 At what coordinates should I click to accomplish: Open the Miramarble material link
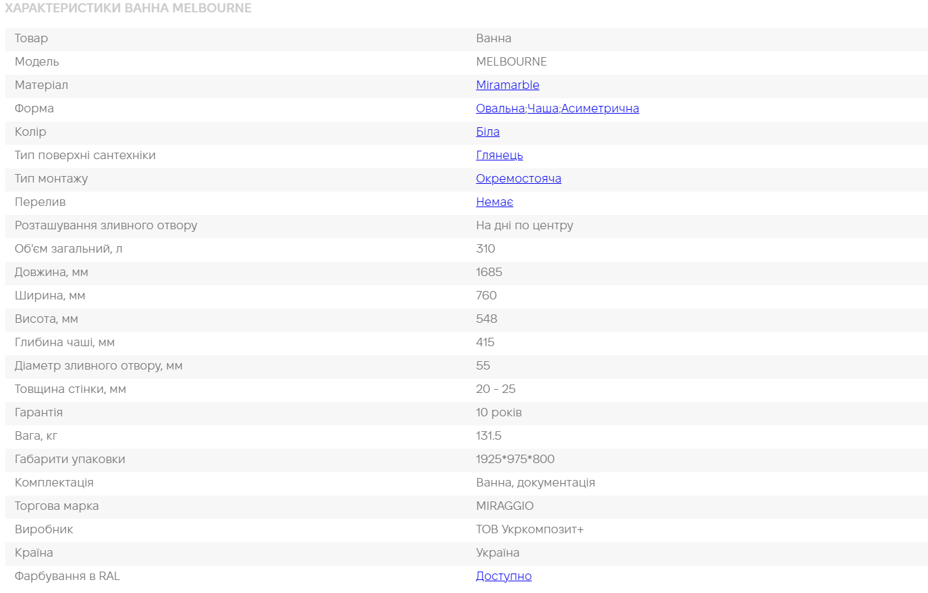507,85
